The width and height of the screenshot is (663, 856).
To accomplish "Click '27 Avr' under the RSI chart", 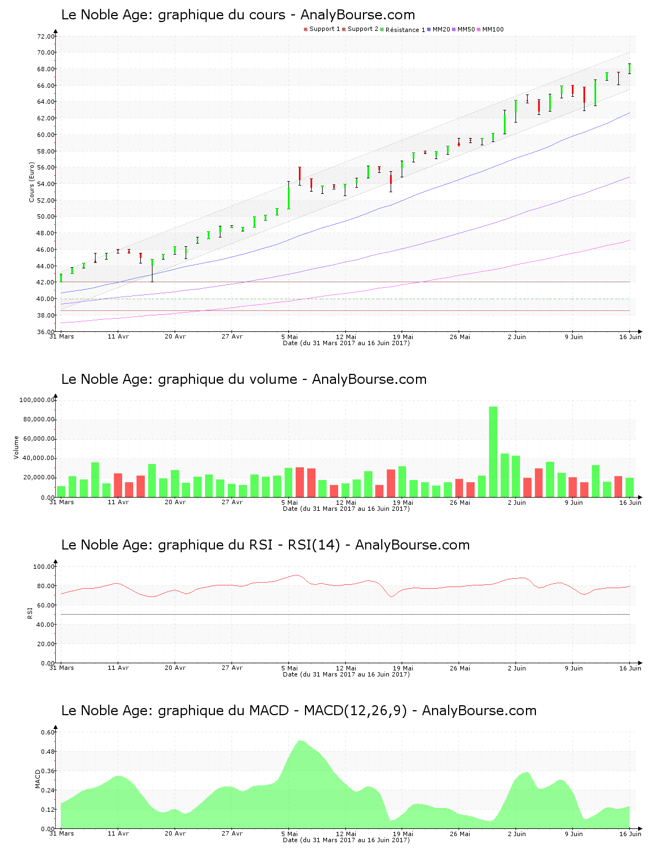I will tap(232, 668).
